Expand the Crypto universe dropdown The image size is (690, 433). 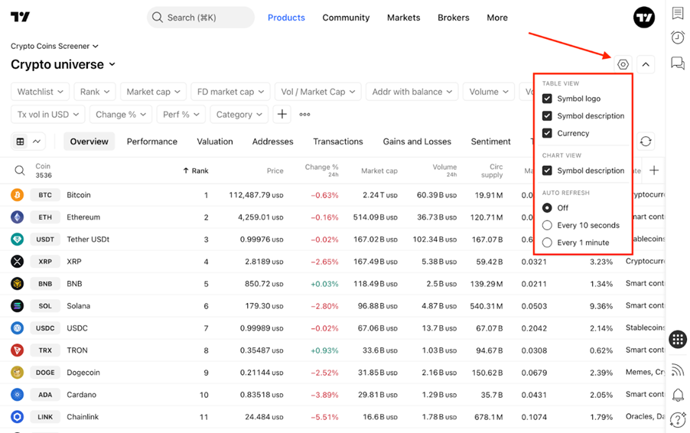pyautogui.click(x=63, y=64)
